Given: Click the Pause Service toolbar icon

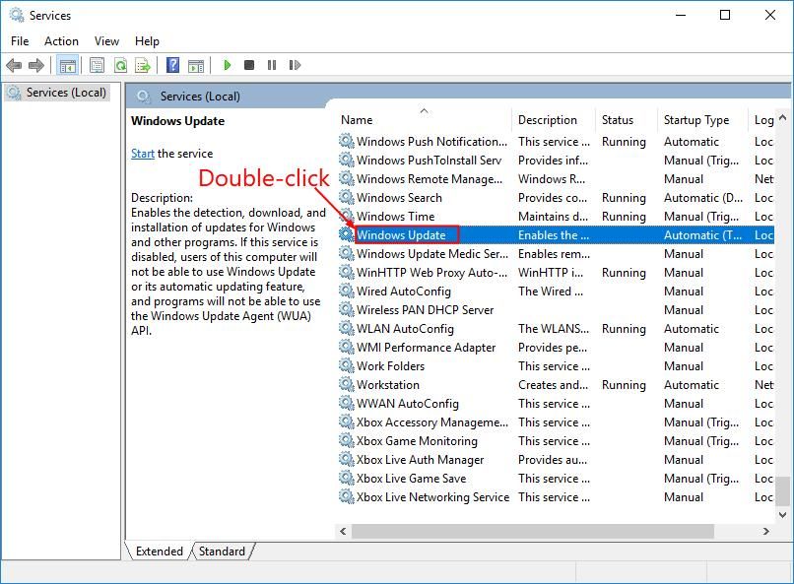Looking at the screenshot, I should 272,65.
